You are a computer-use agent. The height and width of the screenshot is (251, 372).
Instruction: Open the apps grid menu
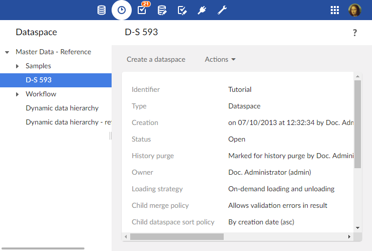tap(335, 10)
